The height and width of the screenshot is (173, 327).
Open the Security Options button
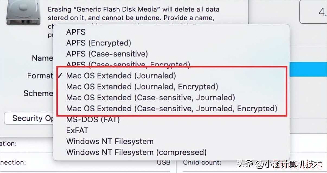29,118
